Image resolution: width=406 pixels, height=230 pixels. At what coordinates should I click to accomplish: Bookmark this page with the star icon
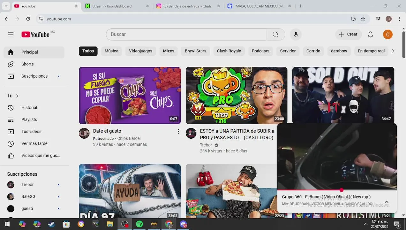pyautogui.click(x=363, y=19)
